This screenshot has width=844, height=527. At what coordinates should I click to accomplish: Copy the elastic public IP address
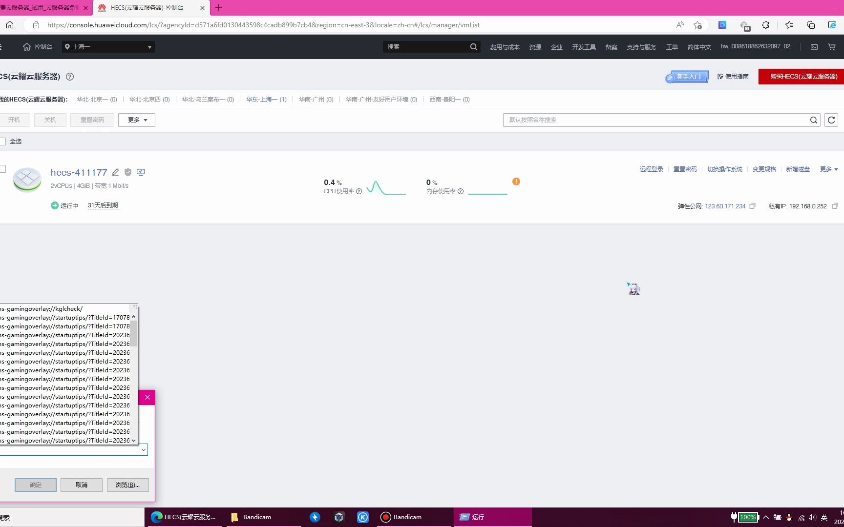pyautogui.click(x=752, y=206)
